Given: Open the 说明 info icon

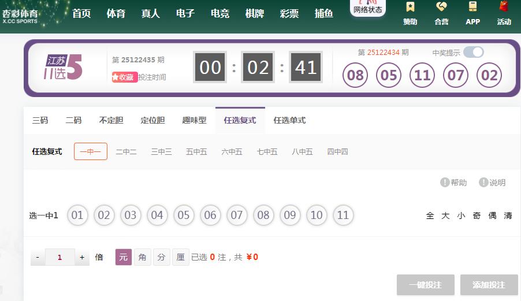Looking at the screenshot, I should pos(483,183).
